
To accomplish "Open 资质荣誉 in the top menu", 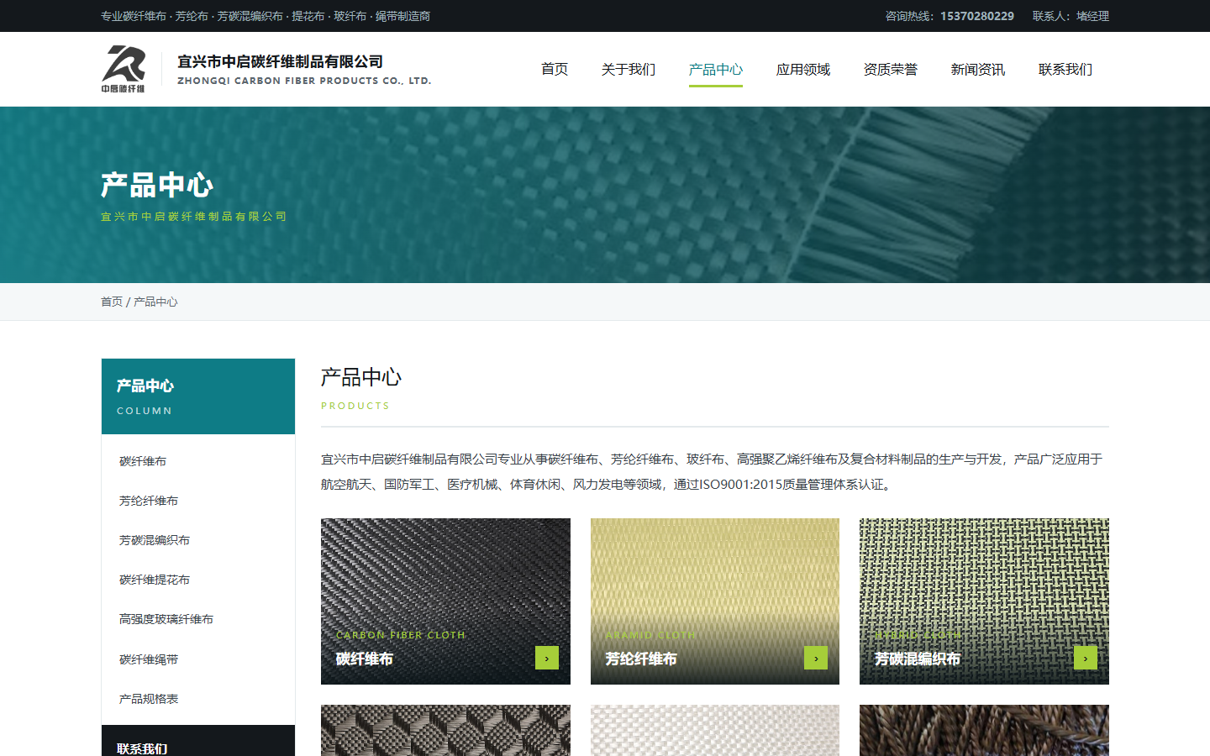I will click(891, 69).
